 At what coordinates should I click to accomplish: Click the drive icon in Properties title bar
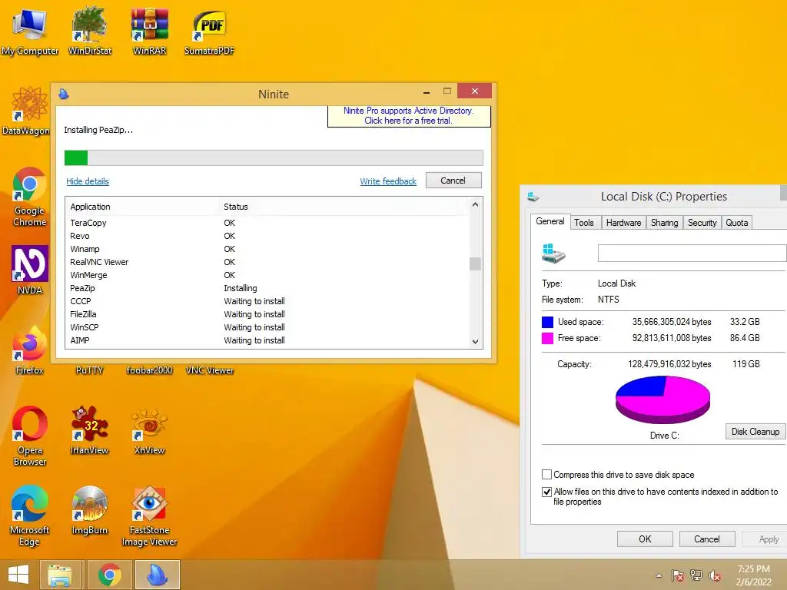tap(533, 197)
